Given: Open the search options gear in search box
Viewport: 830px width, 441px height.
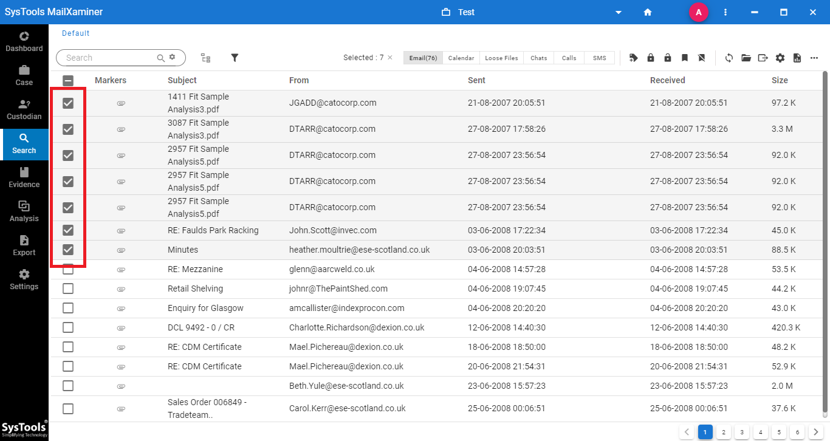Looking at the screenshot, I should [x=173, y=57].
